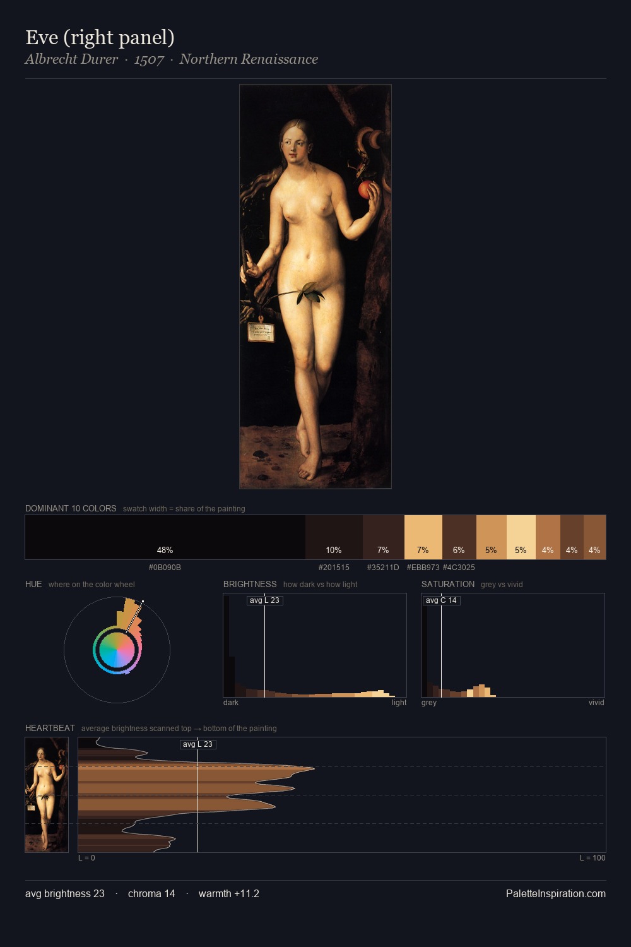
Task: Click the "L = 0" axis label
Action: 86,858
